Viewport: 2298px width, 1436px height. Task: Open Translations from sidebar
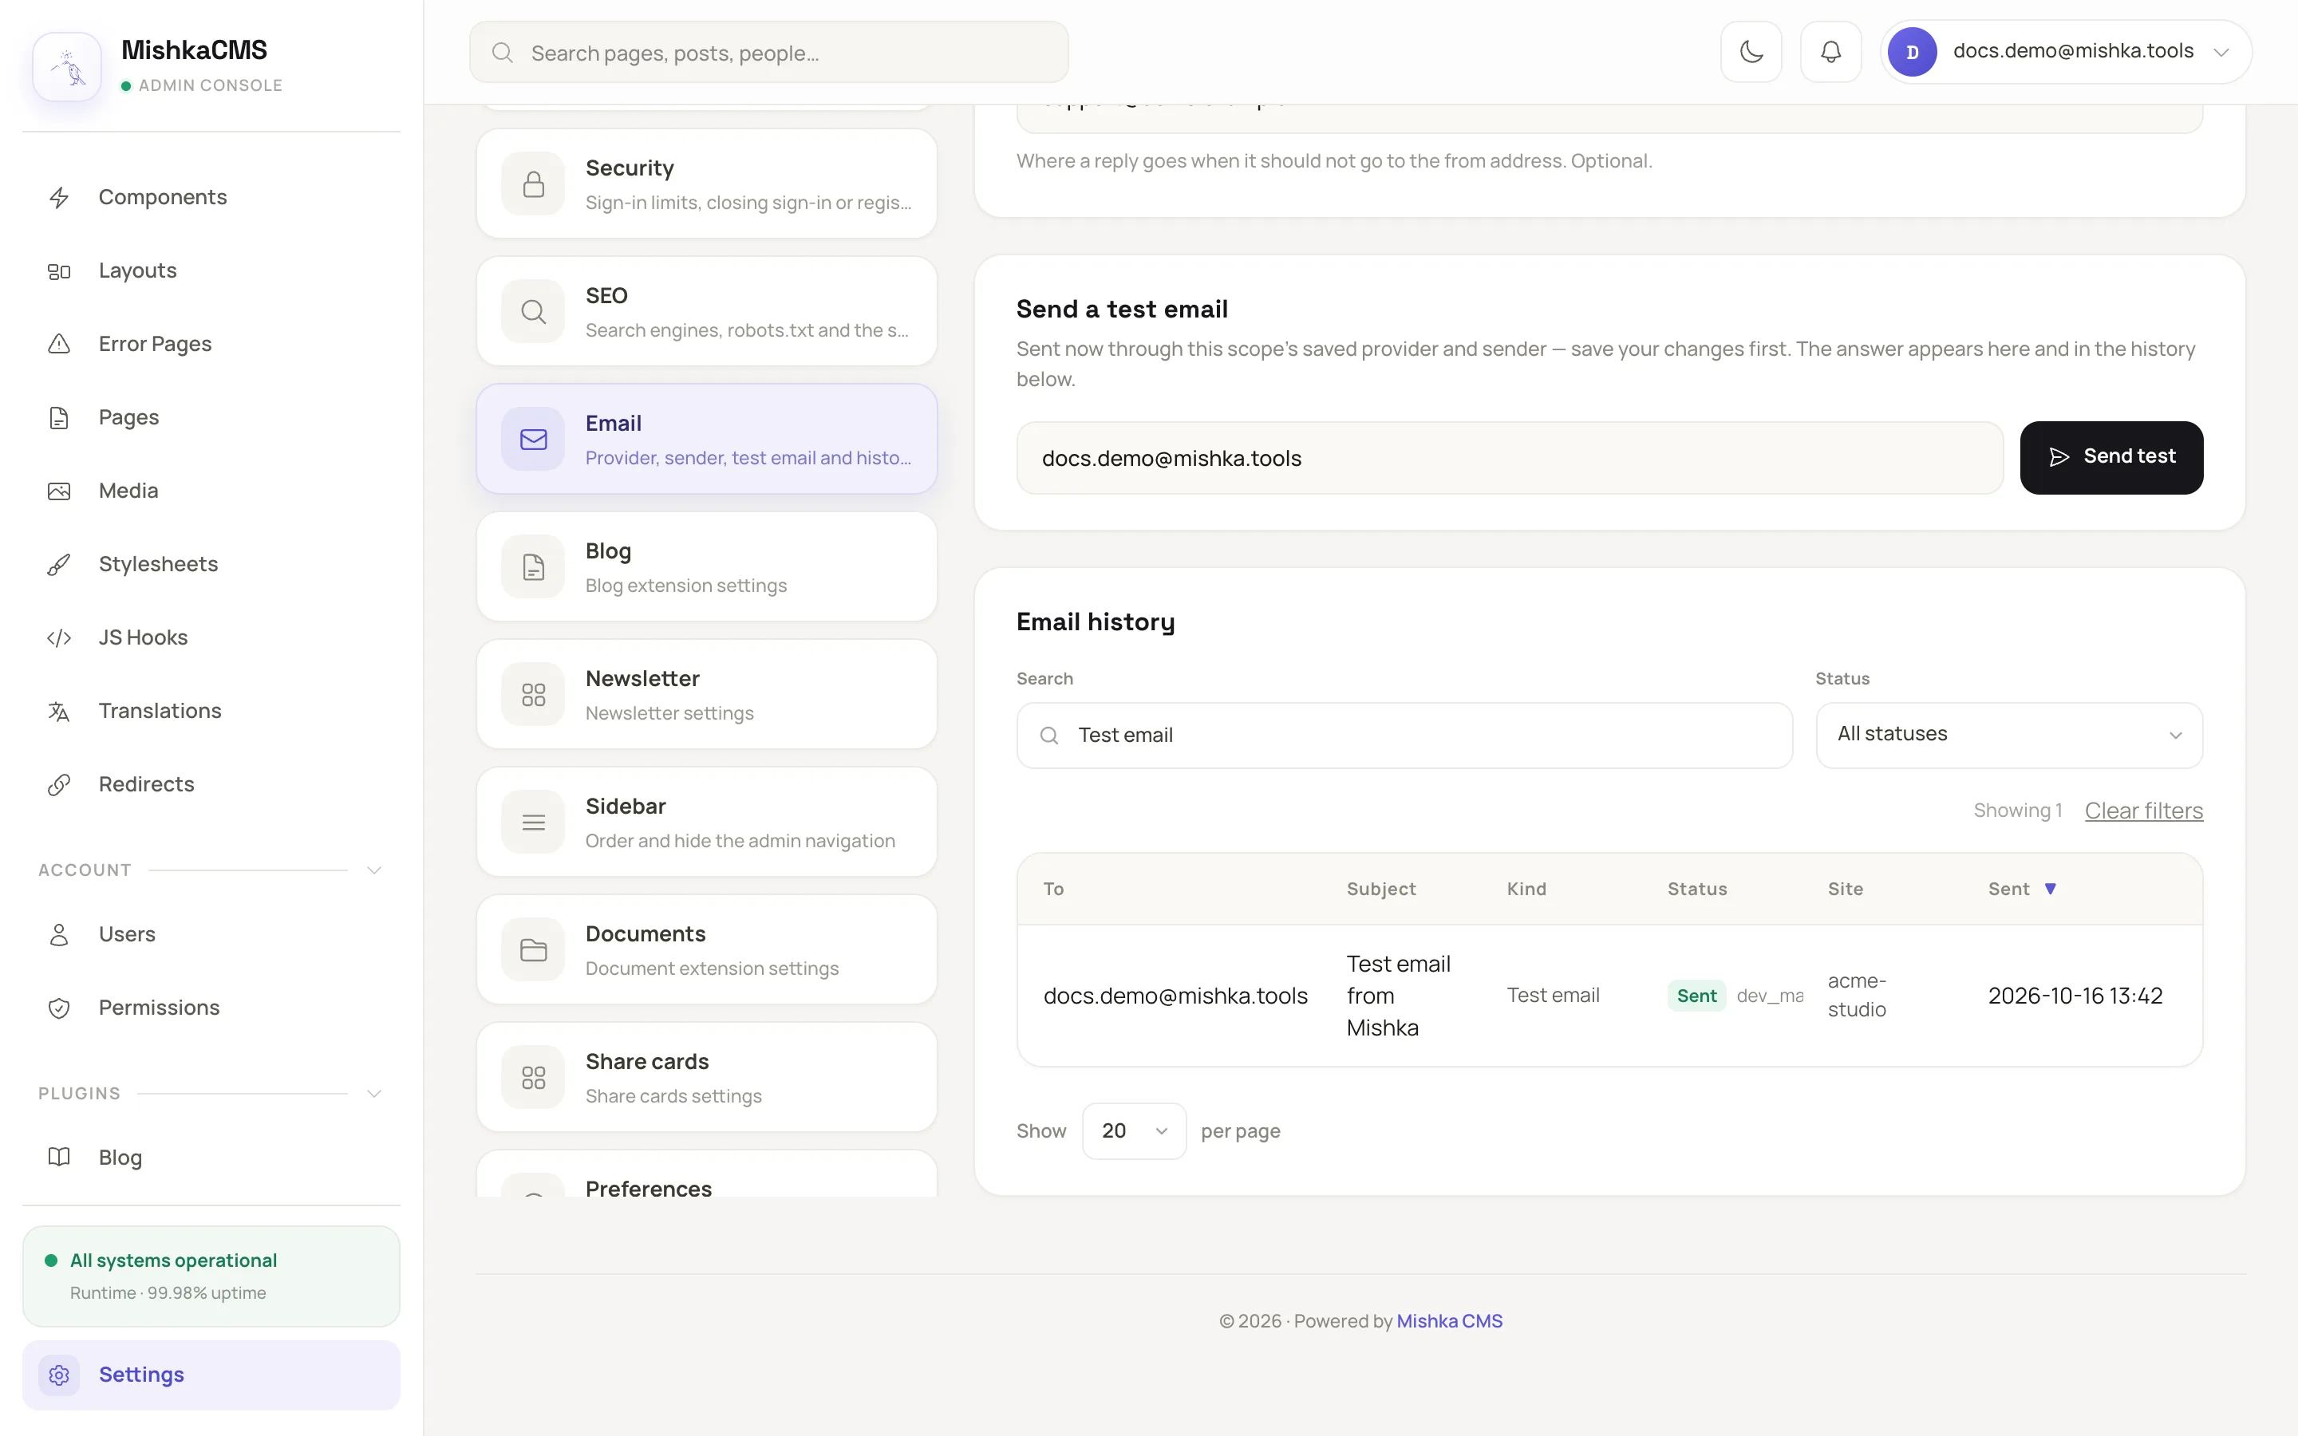(x=211, y=712)
